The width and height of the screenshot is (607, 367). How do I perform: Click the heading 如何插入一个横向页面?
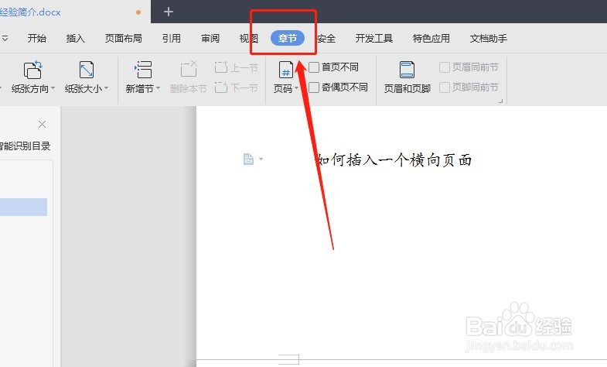[394, 159]
